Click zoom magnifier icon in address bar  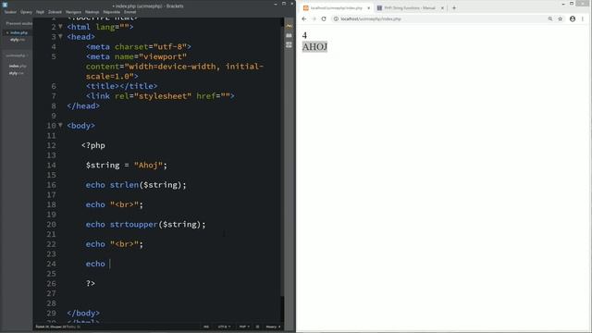[x=550, y=18]
